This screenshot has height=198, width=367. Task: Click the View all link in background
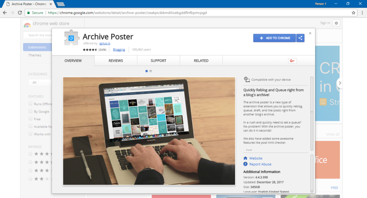click(333, 134)
